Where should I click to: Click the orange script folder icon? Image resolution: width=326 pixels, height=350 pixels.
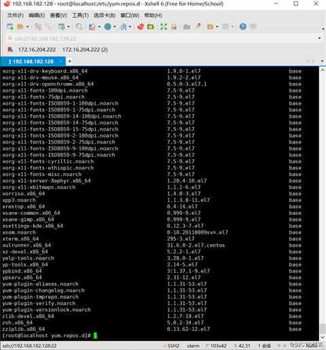pos(210,27)
